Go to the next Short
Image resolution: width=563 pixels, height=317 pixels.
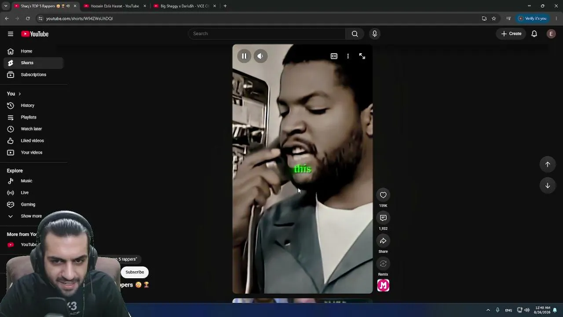(x=548, y=186)
